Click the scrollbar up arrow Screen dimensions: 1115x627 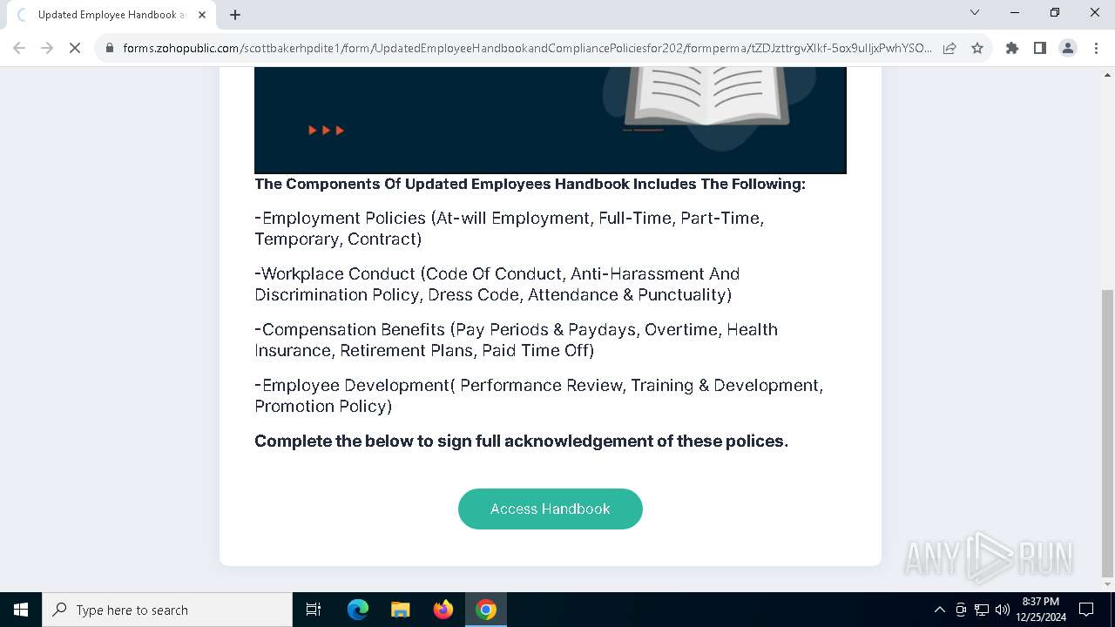coord(1107,75)
